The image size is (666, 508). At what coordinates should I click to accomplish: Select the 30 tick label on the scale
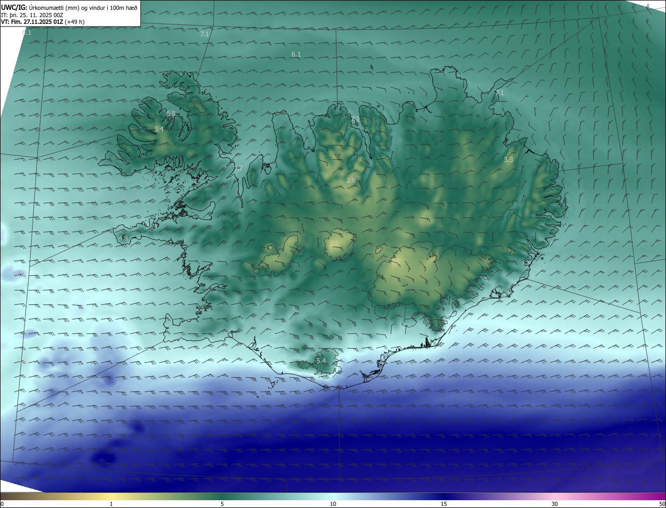click(555, 504)
